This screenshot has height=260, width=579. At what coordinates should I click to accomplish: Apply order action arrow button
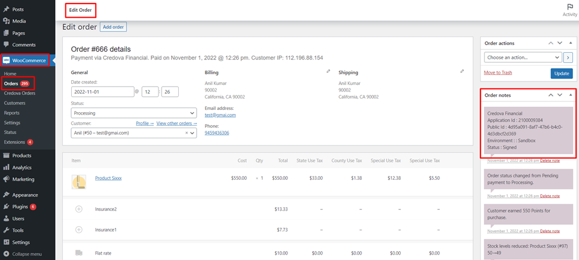tap(568, 57)
